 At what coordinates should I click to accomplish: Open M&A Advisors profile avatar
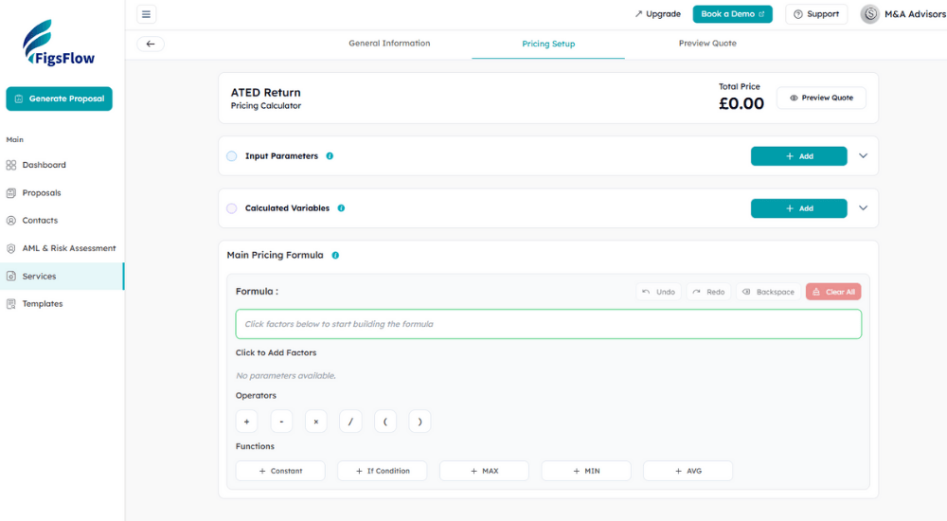(x=869, y=14)
